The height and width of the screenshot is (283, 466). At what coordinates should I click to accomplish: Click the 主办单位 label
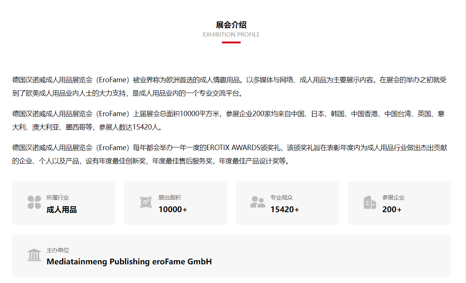pos(58,250)
